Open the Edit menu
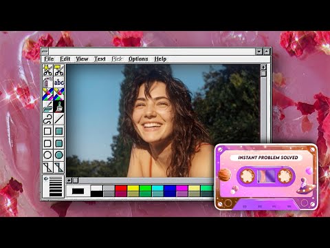The height and width of the screenshot is (248, 330). pos(65,59)
